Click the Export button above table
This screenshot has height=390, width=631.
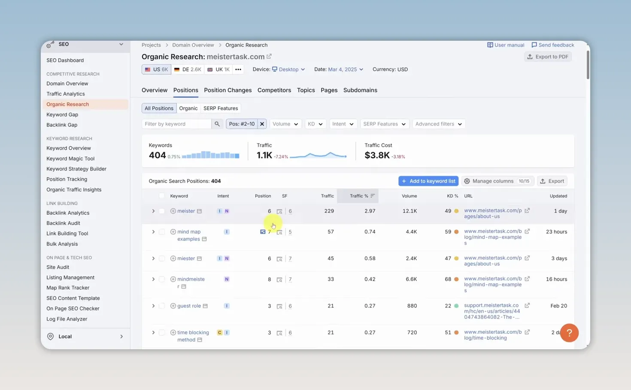click(x=552, y=181)
